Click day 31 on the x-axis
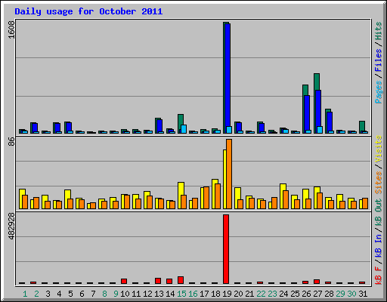The width and height of the screenshot is (387, 302). click(x=363, y=294)
